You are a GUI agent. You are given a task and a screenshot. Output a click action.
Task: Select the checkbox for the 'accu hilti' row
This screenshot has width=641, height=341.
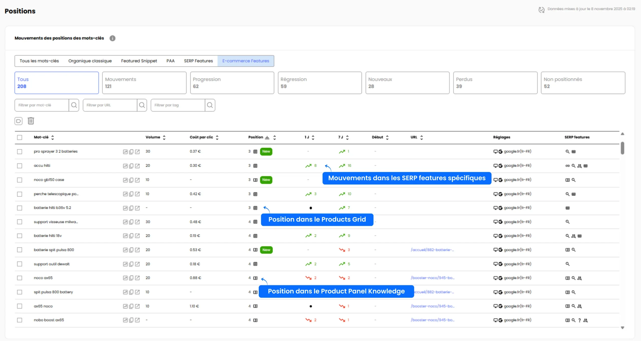click(x=20, y=165)
